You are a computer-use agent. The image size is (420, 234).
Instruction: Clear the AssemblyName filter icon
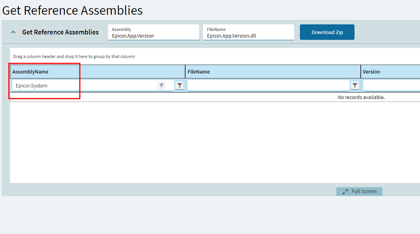click(x=161, y=85)
